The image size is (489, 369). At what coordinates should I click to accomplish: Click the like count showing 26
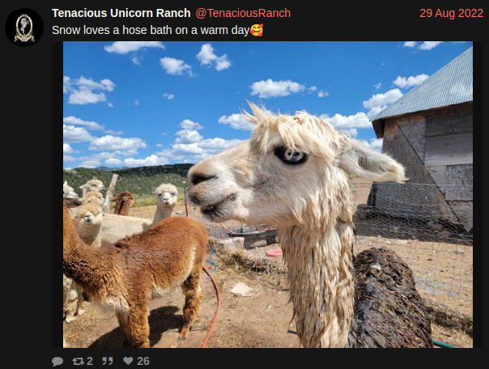pos(143,361)
